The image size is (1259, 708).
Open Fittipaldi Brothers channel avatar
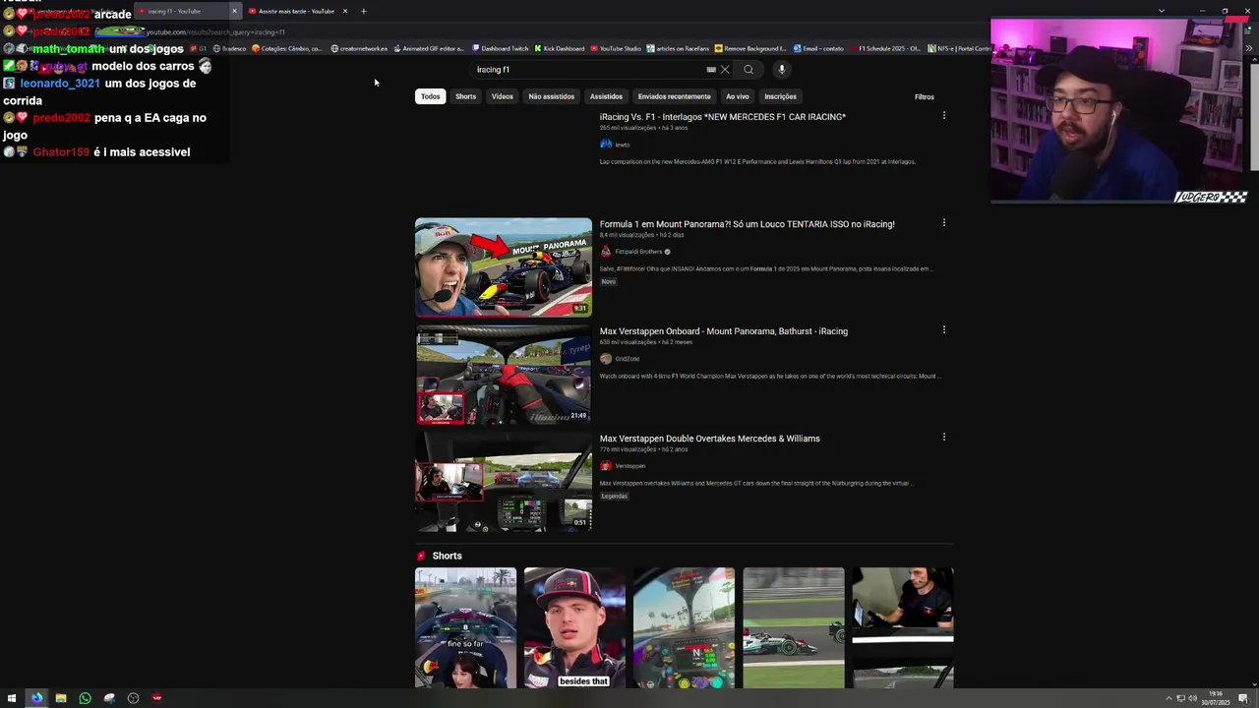click(606, 252)
